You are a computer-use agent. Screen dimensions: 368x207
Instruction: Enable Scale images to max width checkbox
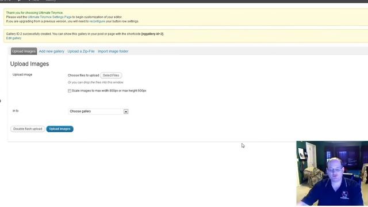point(70,91)
